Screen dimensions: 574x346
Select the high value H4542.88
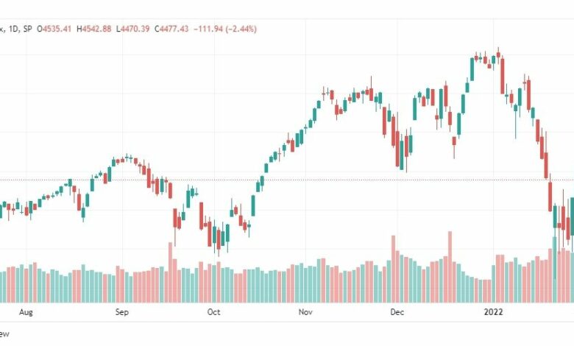pos(93,29)
